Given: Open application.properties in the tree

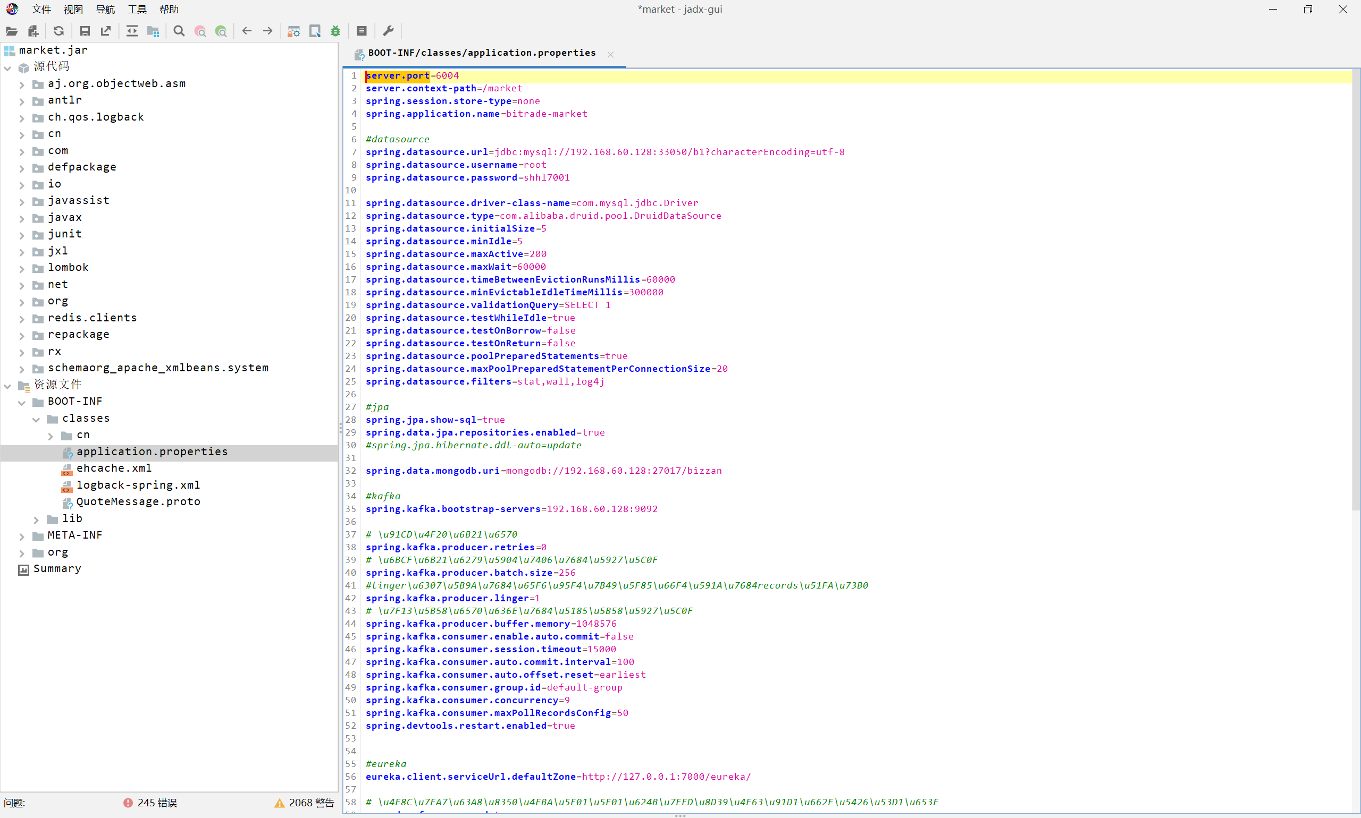Looking at the screenshot, I should pos(152,451).
